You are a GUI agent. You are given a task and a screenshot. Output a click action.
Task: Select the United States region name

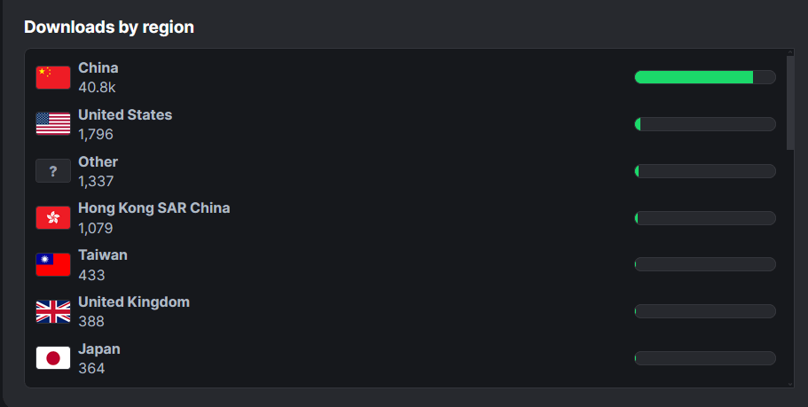[x=125, y=115]
